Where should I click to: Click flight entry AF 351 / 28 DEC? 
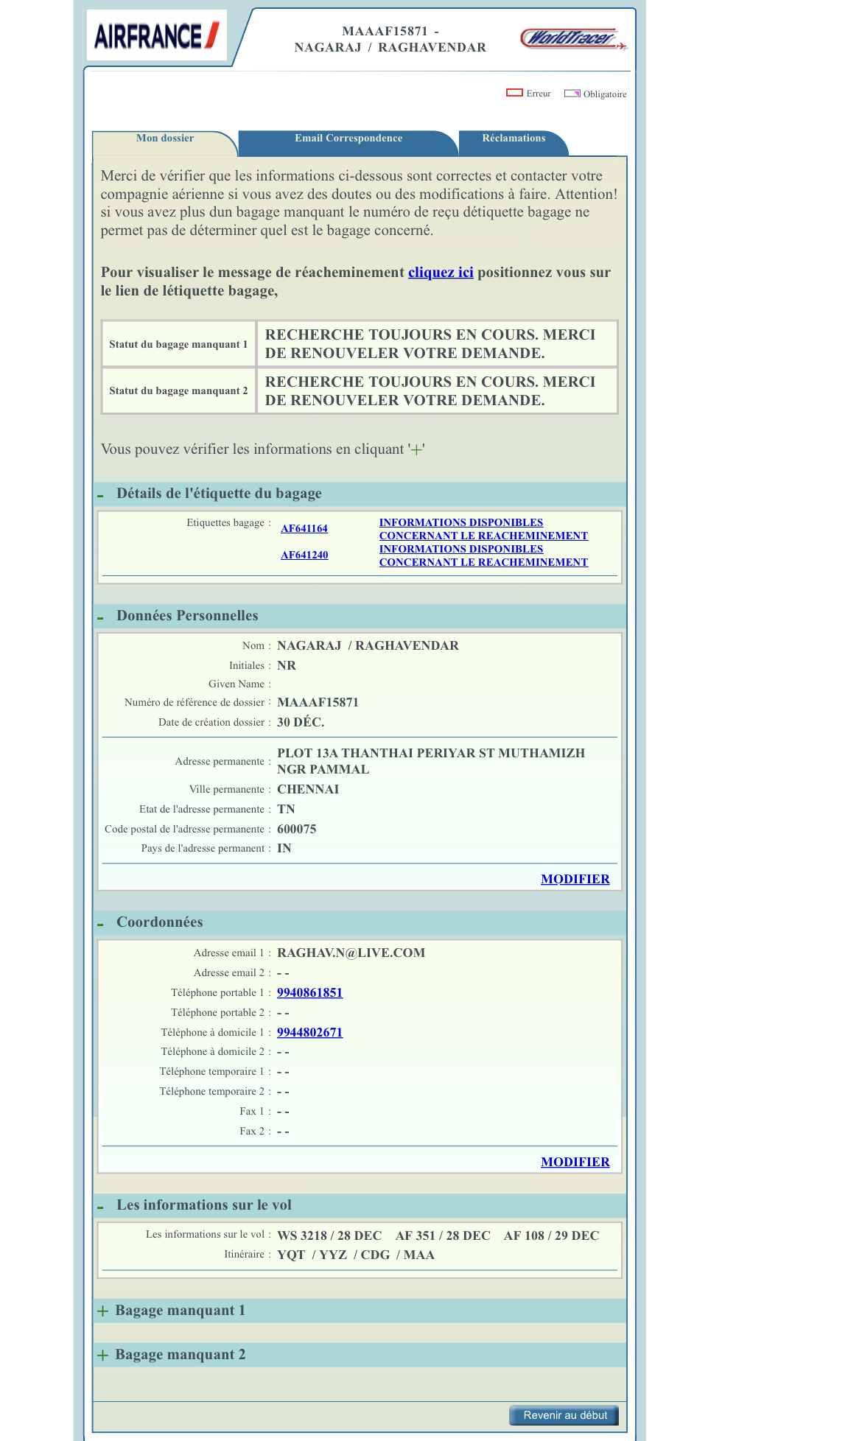click(443, 1235)
